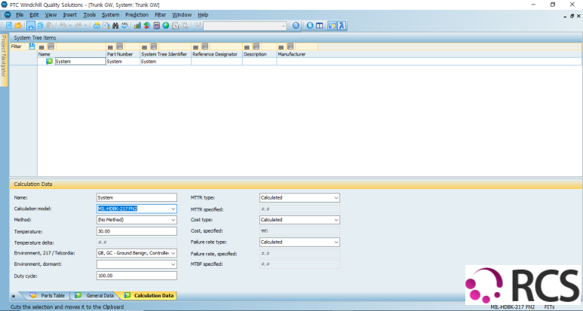Open print preview icon

pos(106,26)
